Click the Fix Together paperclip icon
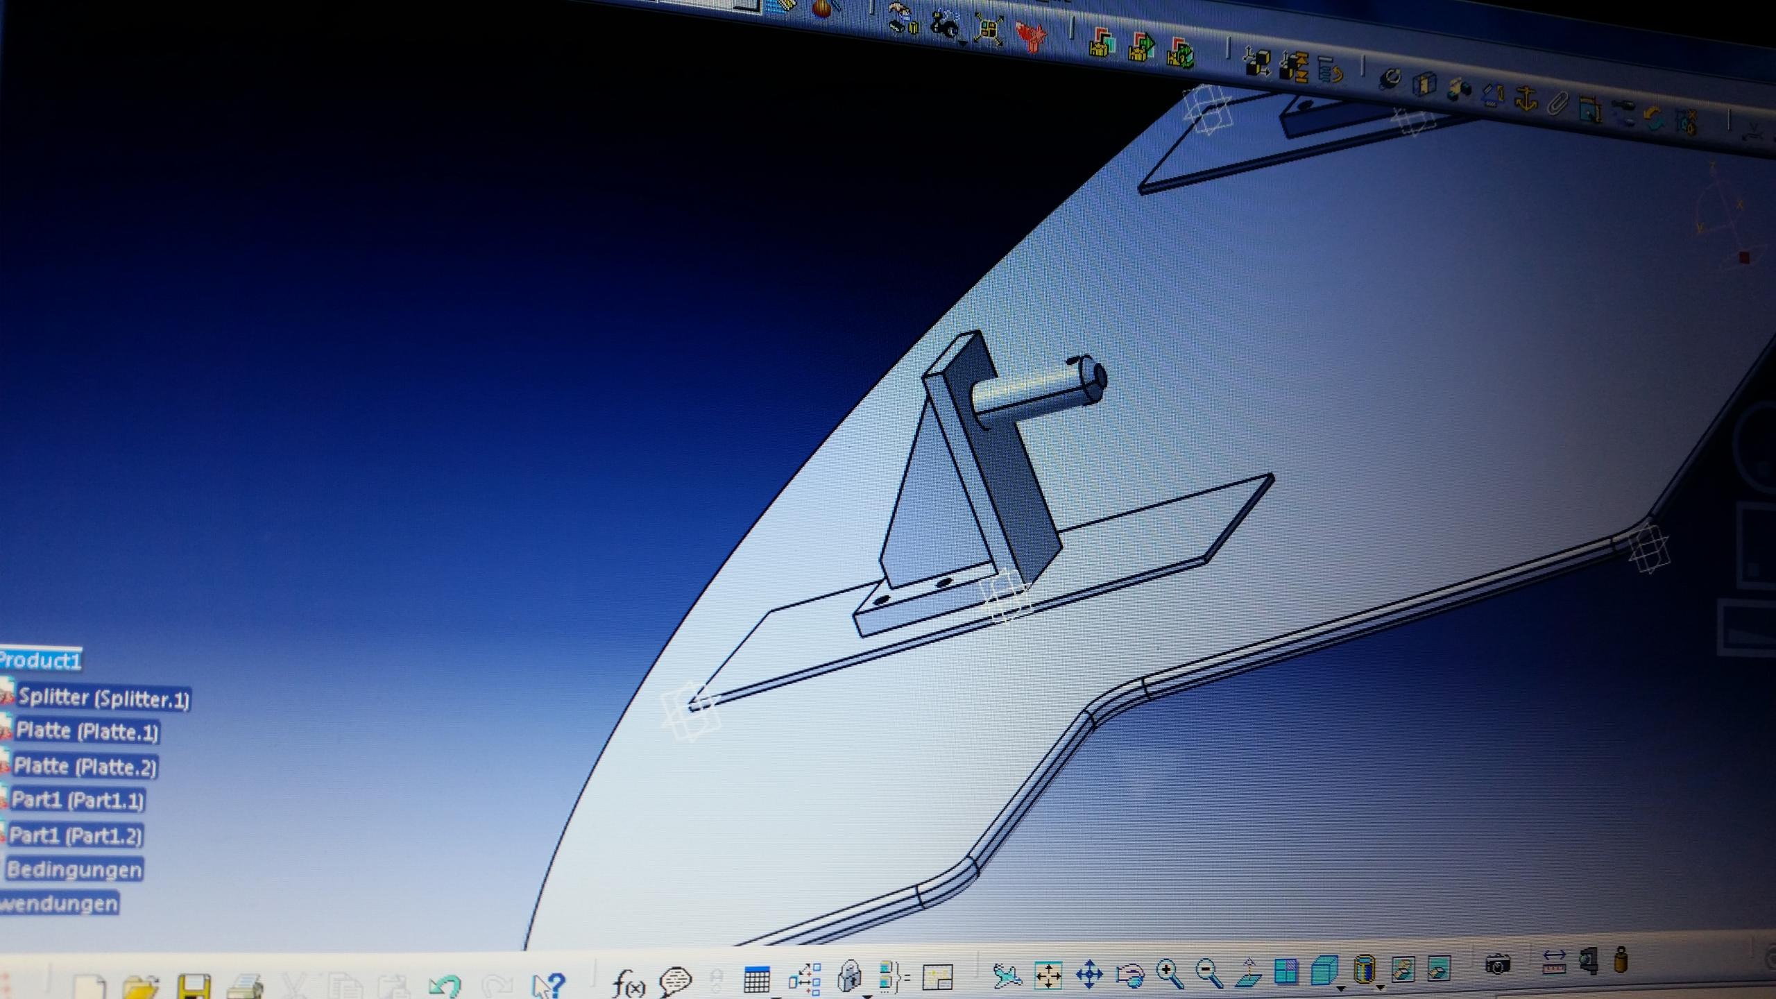 point(1557,105)
